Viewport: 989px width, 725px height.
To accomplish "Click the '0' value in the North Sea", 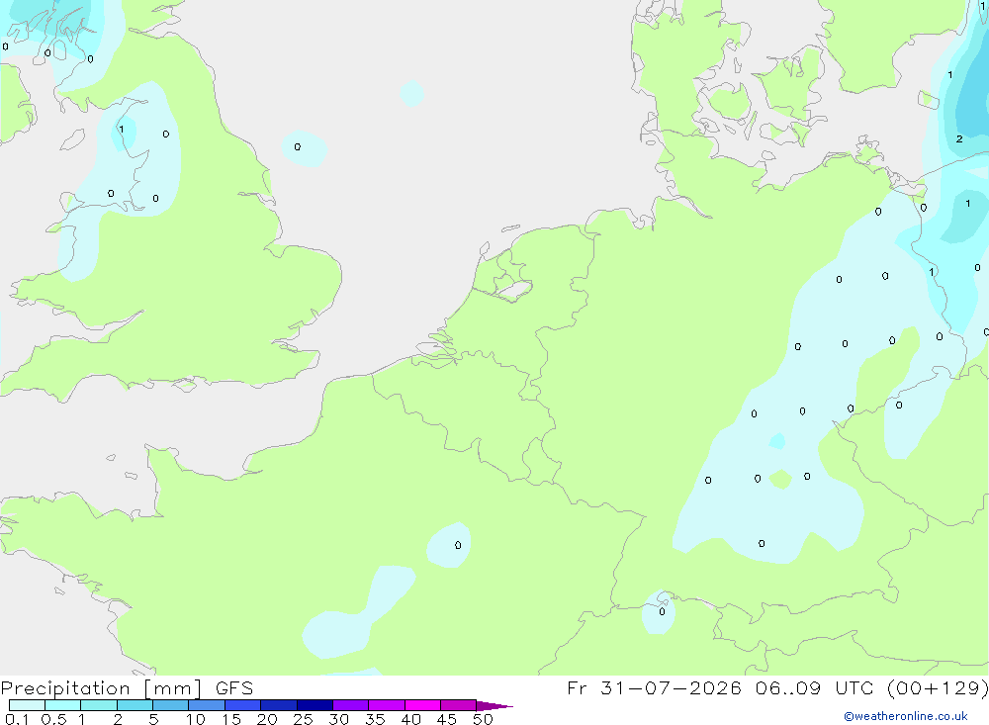I will point(298,147).
